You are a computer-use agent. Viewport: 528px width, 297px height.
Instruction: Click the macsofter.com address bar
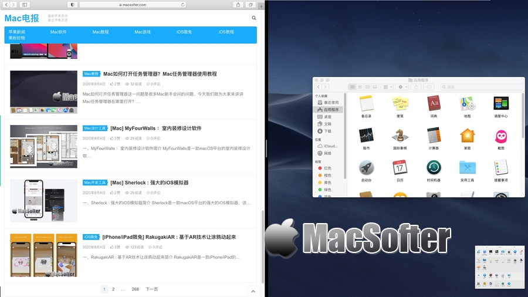133,5
